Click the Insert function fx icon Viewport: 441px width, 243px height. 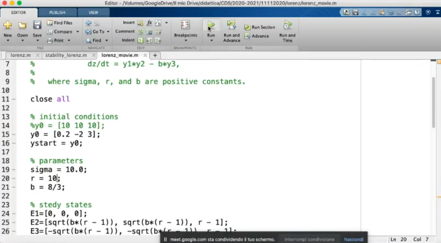[x=149, y=23]
